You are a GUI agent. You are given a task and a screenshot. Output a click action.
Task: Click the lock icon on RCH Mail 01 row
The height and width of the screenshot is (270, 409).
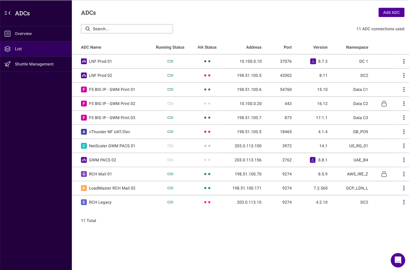384,174
